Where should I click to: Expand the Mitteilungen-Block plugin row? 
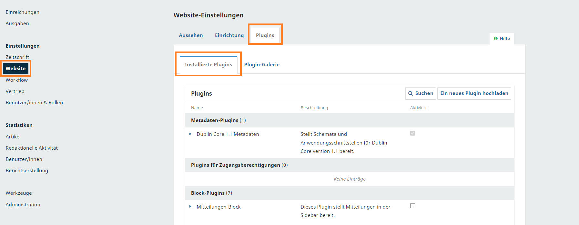190,207
